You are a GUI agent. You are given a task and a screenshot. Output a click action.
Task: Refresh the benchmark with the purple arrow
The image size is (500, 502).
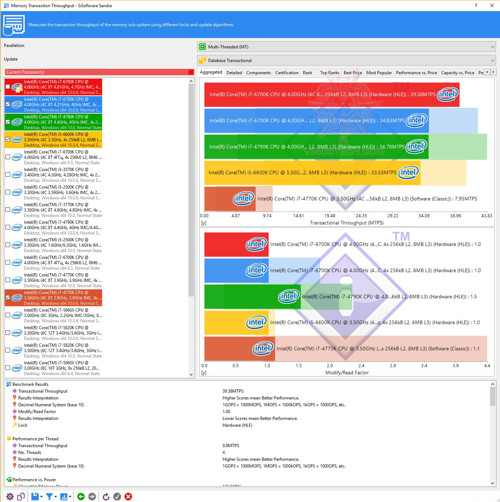(106, 496)
